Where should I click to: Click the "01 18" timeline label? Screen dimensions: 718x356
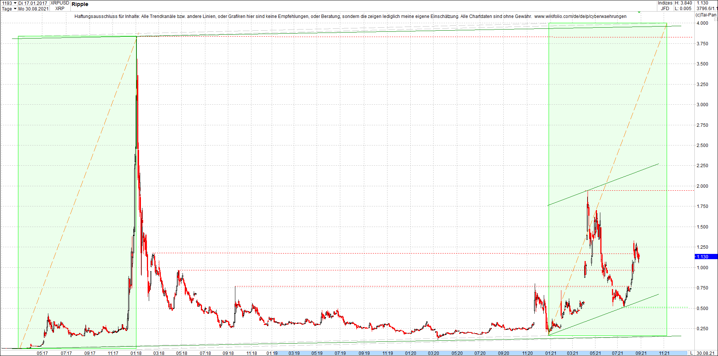point(136,353)
